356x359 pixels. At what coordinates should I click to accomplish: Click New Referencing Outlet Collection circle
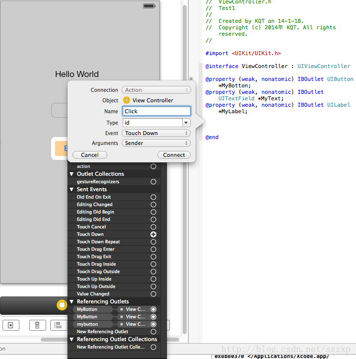click(x=153, y=347)
